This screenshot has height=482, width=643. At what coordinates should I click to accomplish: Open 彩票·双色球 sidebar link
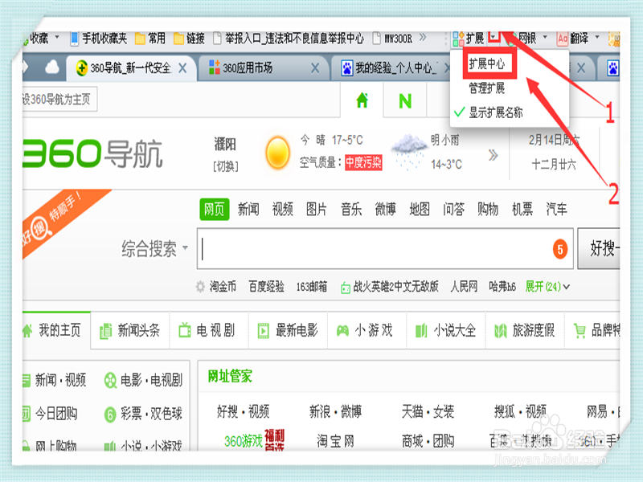[143, 414]
